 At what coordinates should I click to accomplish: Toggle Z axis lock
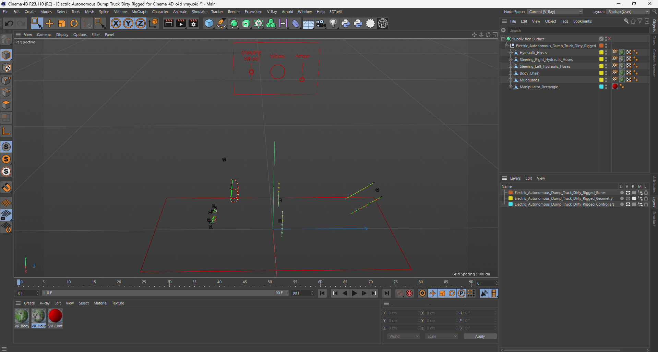141,23
